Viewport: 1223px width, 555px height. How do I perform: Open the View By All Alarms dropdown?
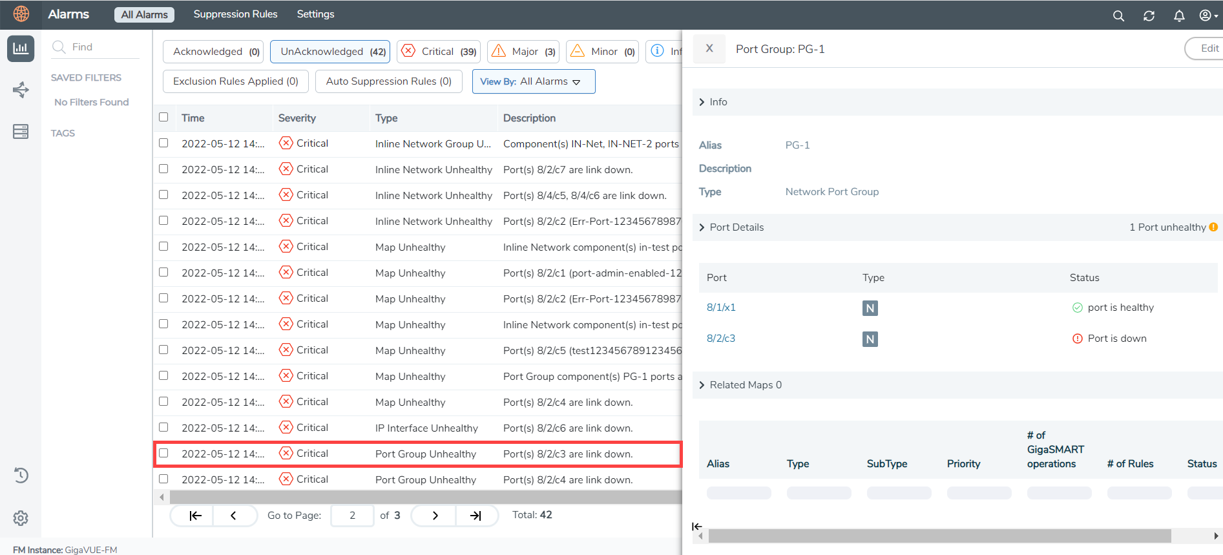pos(533,81)
